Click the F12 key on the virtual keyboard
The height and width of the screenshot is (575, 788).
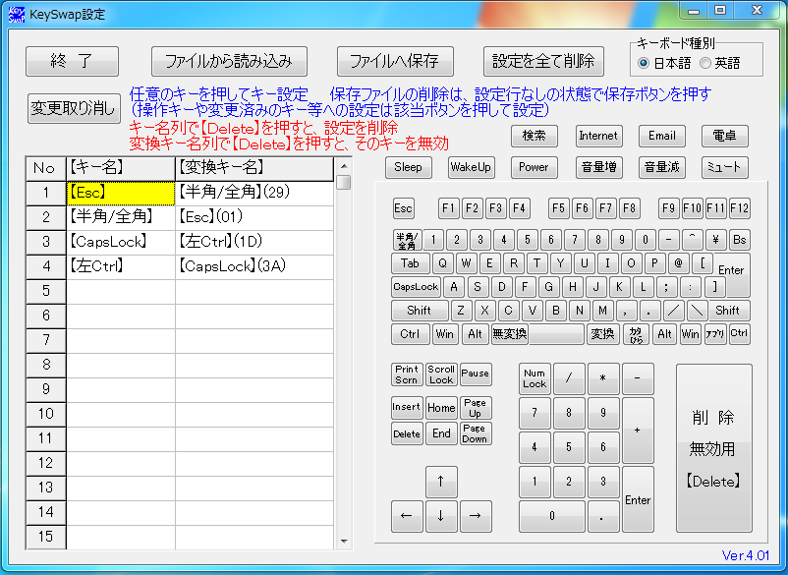point(739,208)
